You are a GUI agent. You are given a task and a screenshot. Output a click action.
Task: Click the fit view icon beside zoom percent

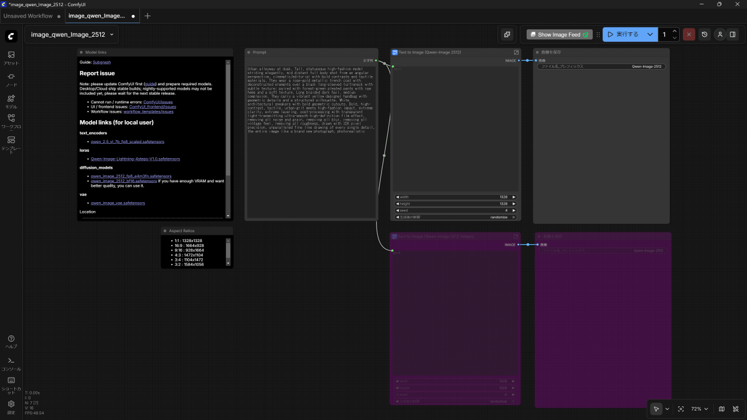(x=681, y=409)
